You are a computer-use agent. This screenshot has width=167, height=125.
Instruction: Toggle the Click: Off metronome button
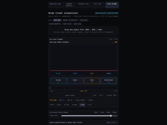point(111,95)
